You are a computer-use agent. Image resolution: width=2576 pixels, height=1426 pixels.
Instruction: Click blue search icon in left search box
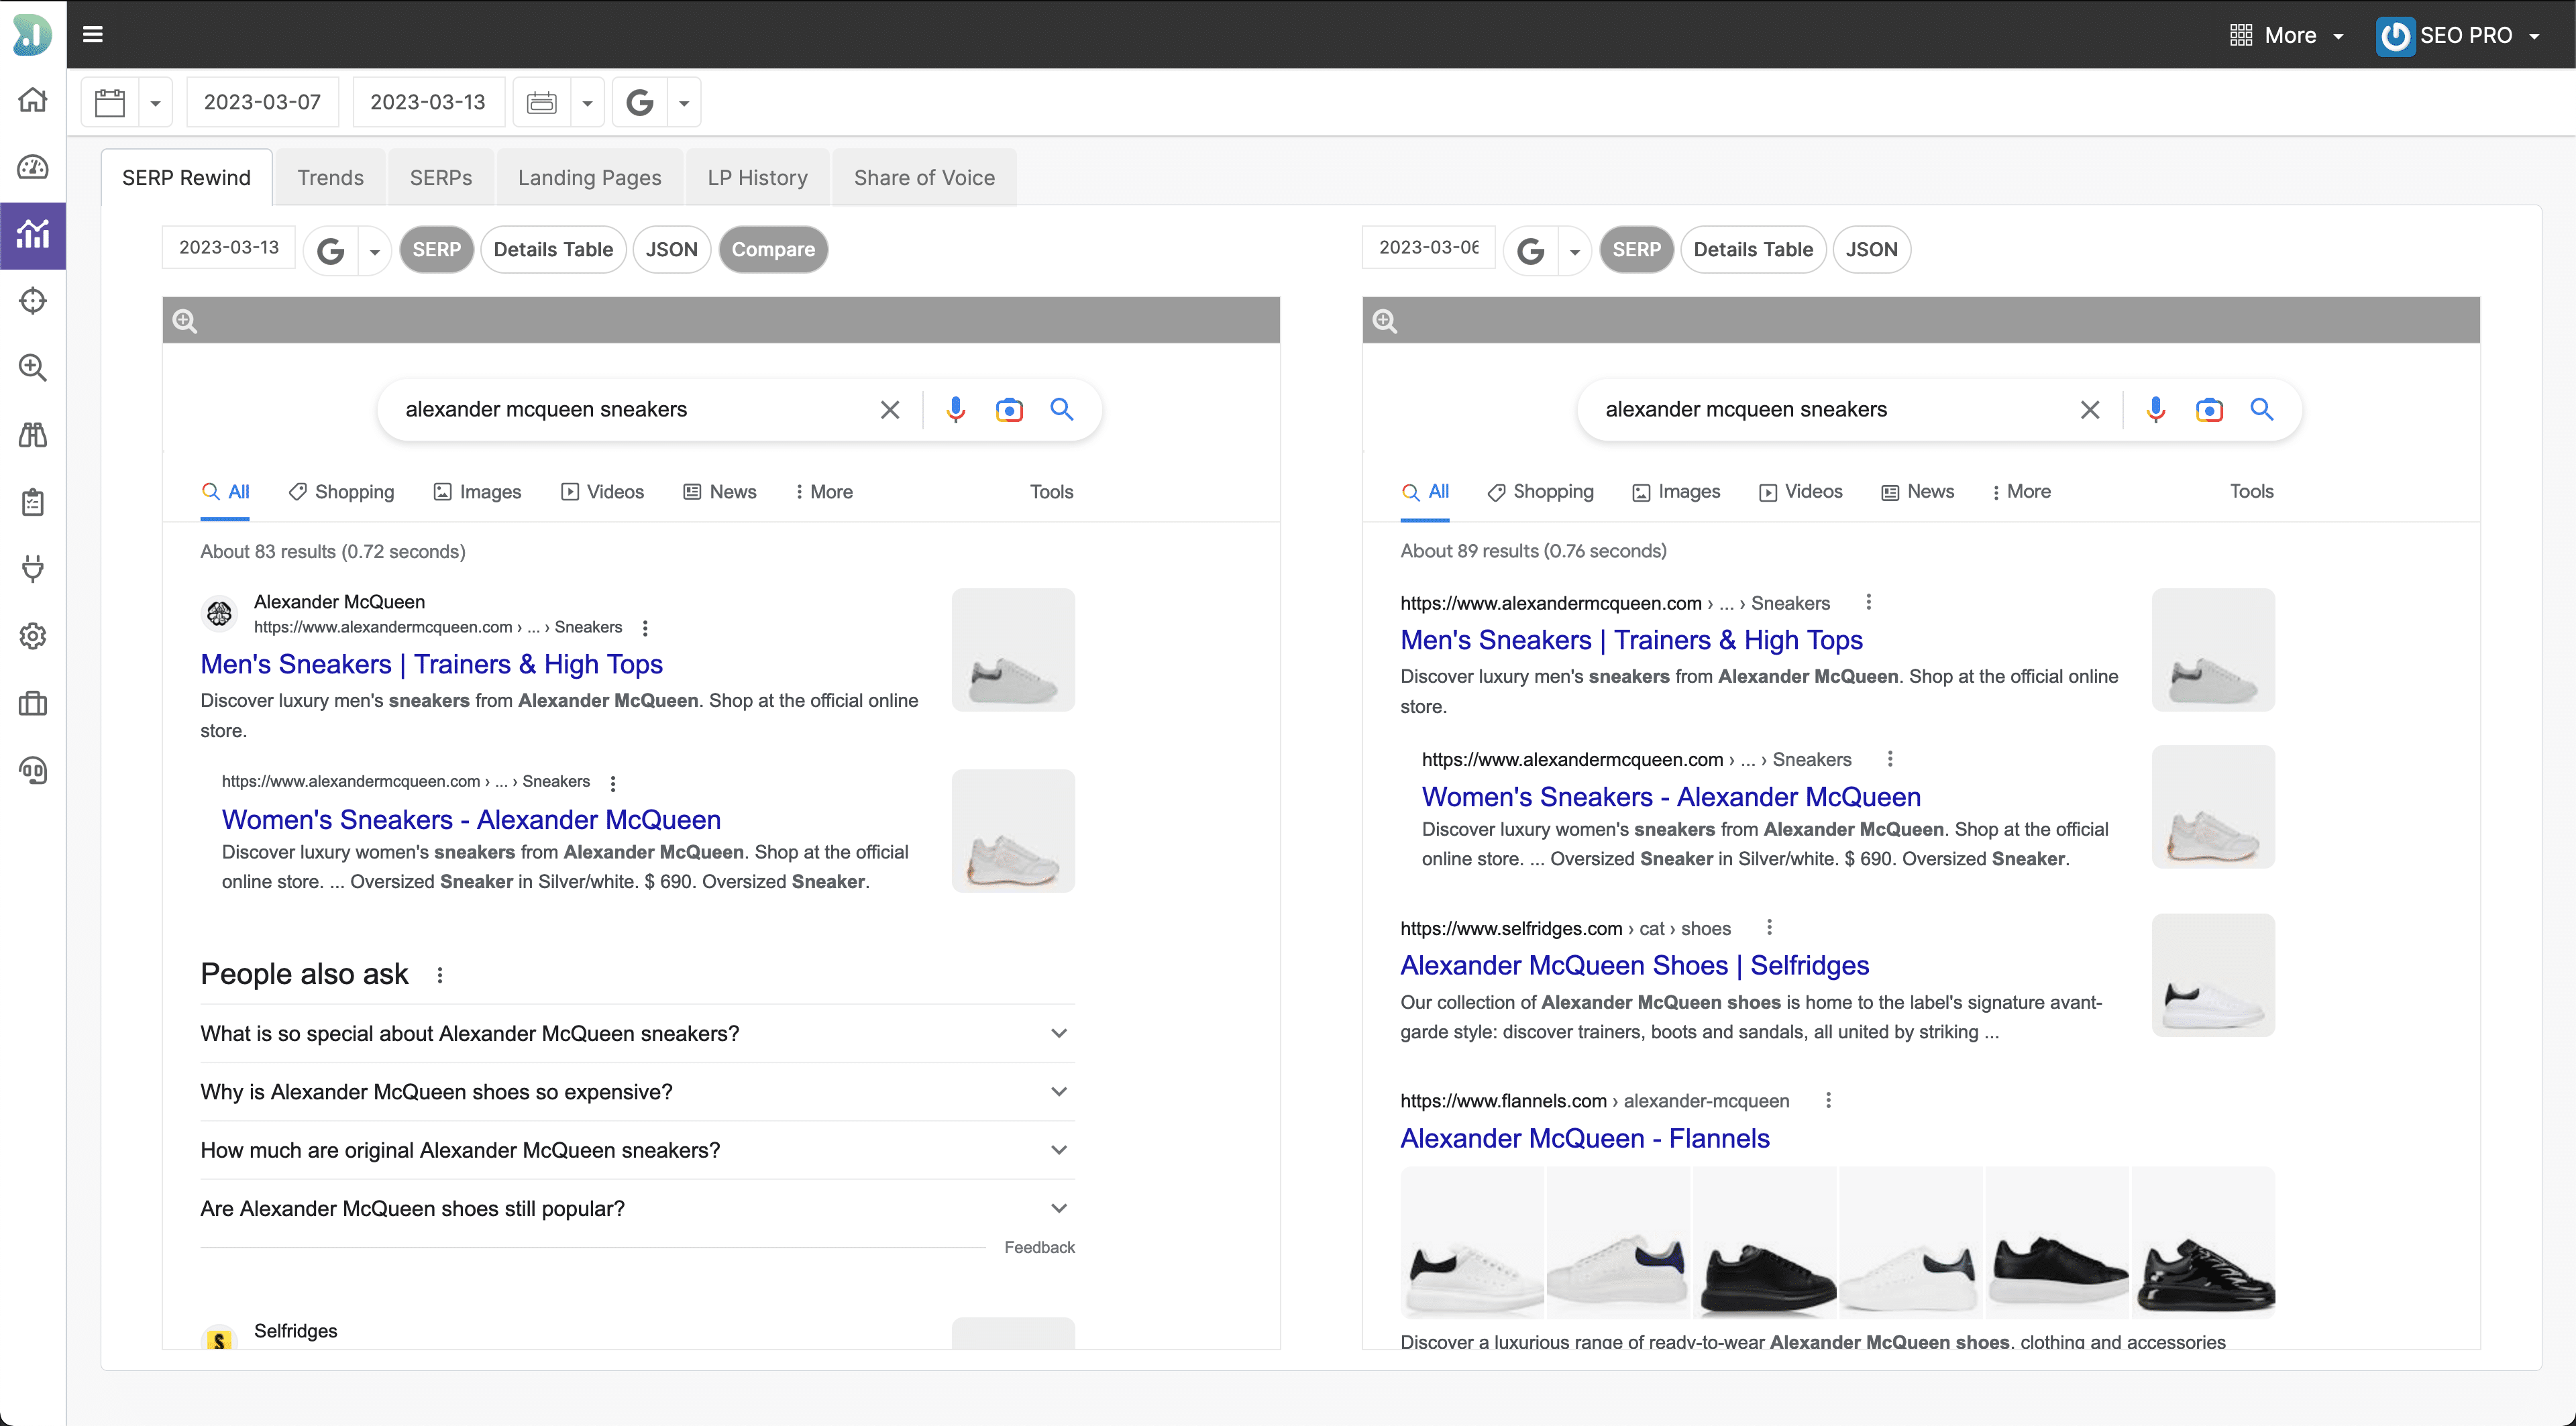pyautogui.click(x=1062, y=409)
